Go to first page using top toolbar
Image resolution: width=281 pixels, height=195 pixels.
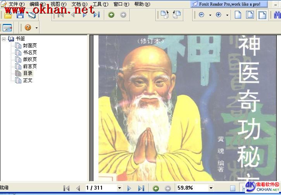coord(60,15)
